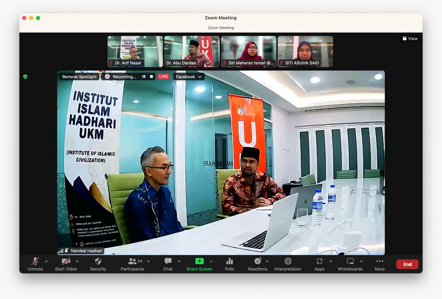Open the Participants panel
Image resolution: width=442 pixels, height=299 pixels.
[132, 264]
